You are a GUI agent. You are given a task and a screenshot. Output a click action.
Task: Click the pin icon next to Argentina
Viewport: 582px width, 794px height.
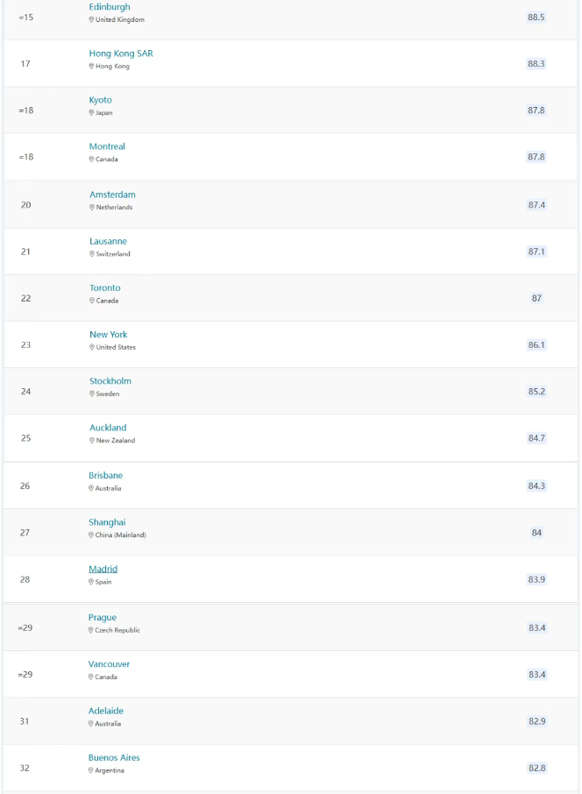90,770
